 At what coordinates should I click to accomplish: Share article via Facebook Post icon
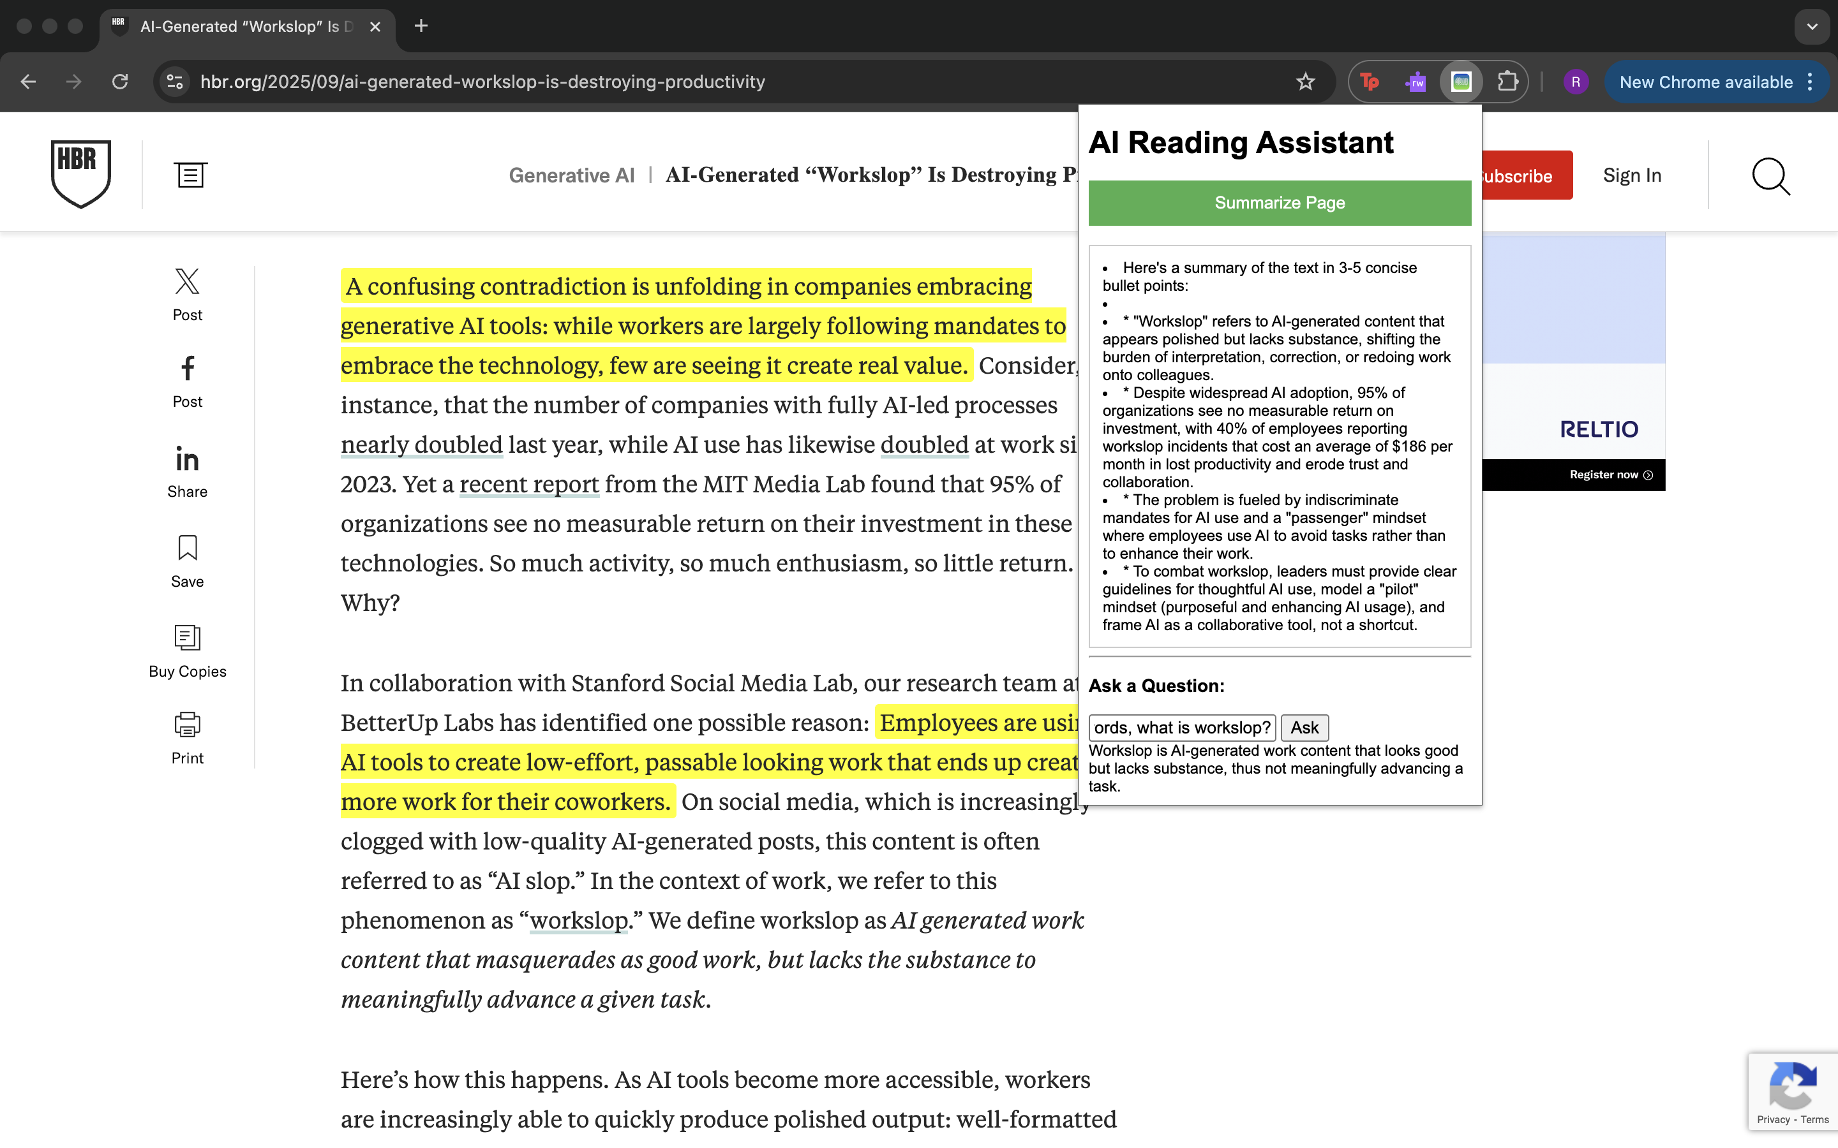[187, 369]
